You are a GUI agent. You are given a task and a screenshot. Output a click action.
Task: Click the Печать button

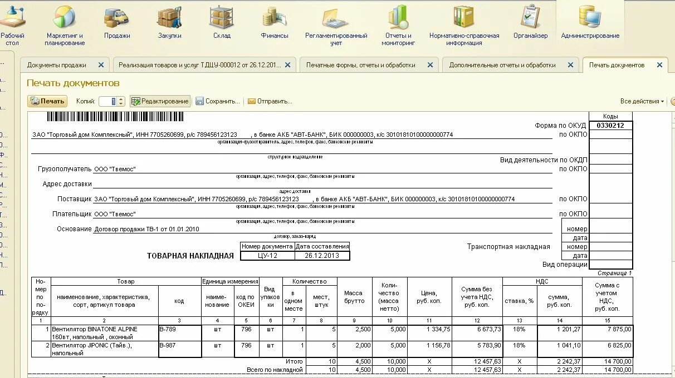47,101
